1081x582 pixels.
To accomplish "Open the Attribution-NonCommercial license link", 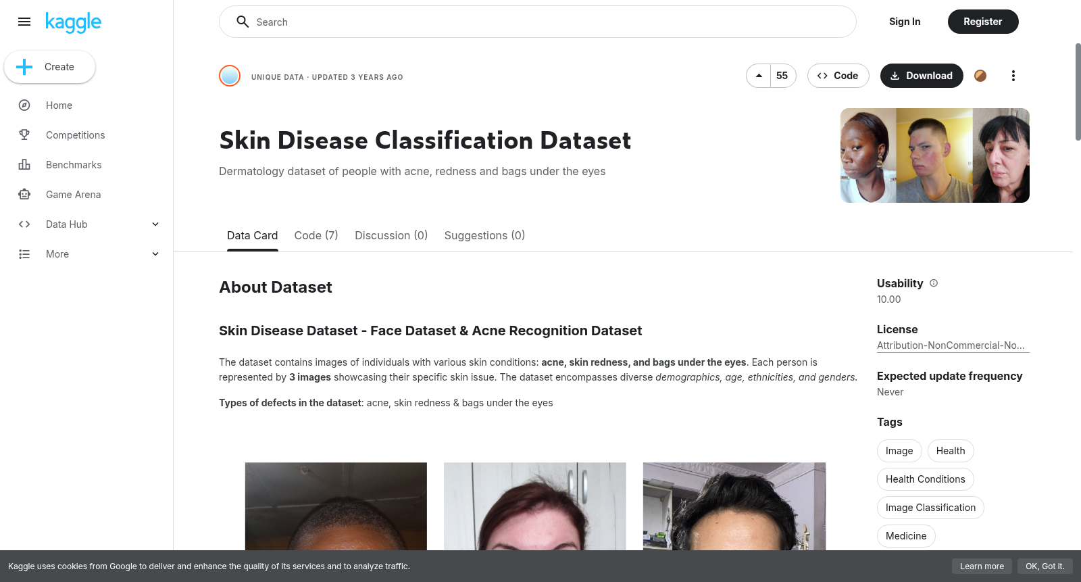I will [x=953, y=345].
